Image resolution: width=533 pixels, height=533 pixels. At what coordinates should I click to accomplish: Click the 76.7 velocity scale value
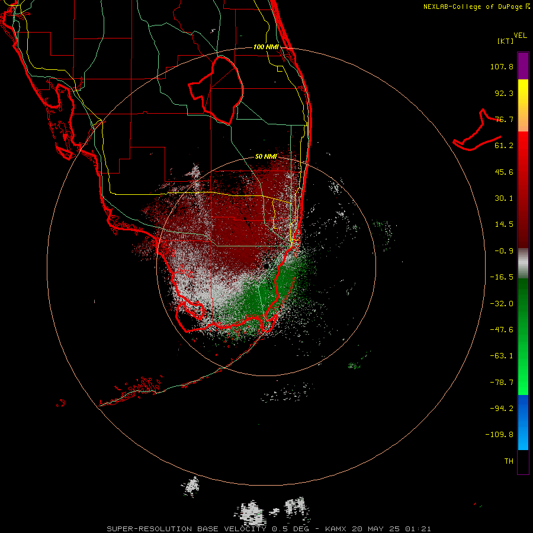tap(504, 119)
